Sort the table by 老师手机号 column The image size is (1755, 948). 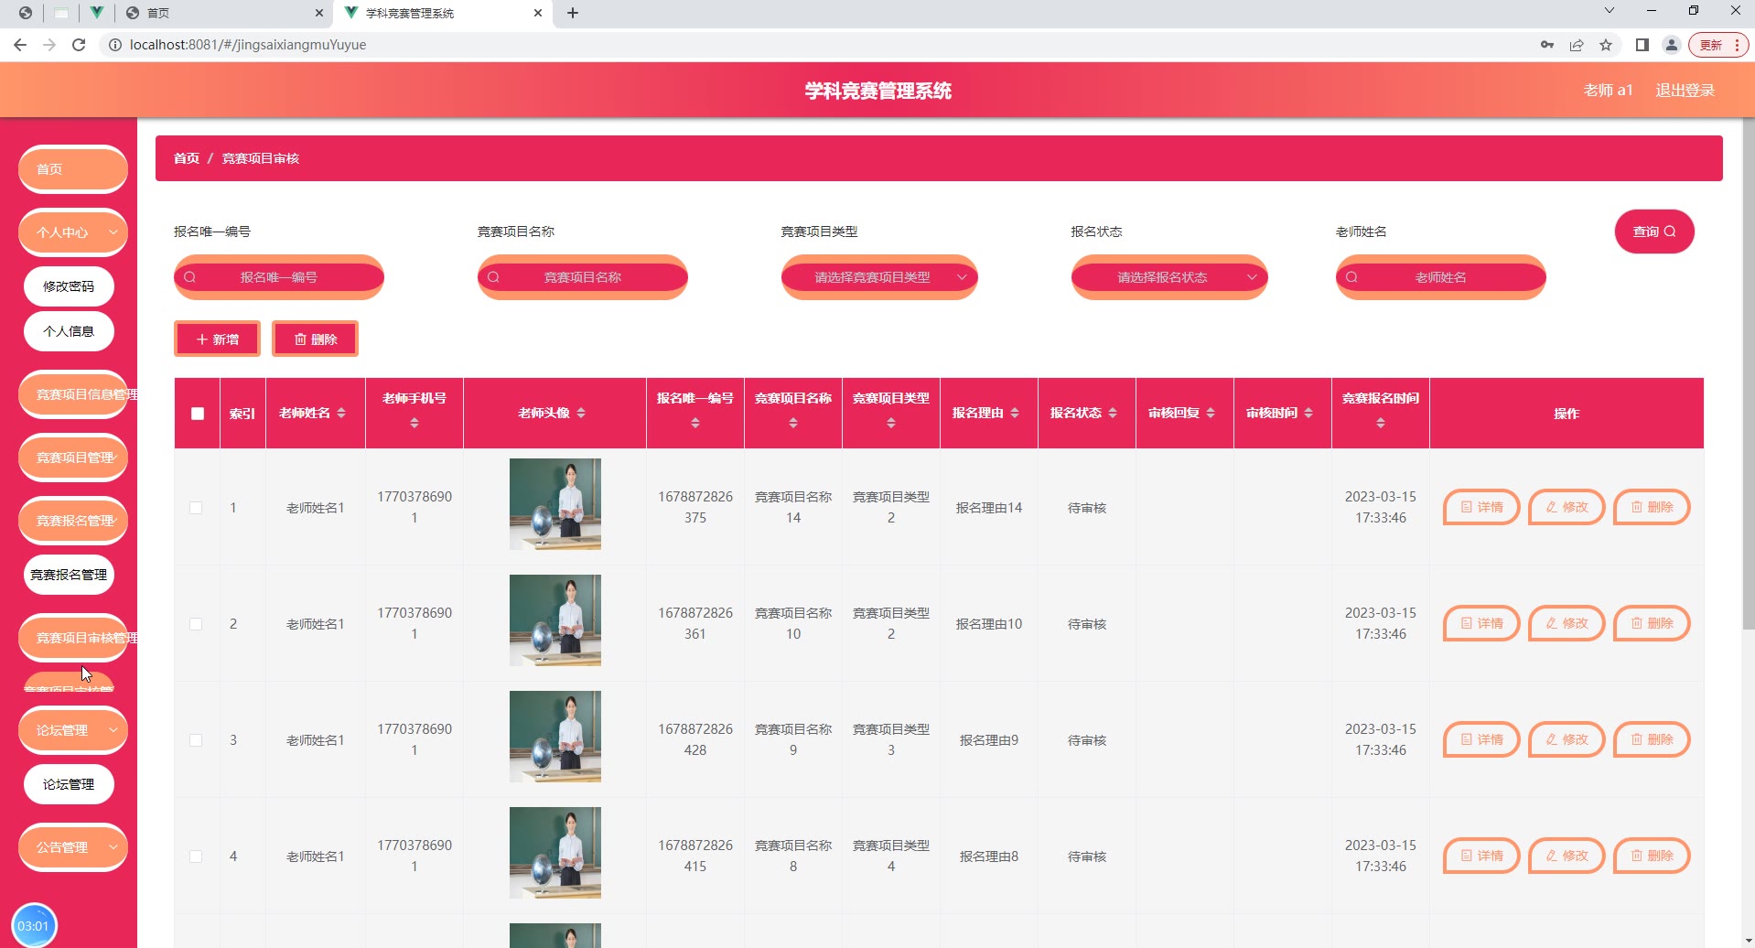pos(415,423)
